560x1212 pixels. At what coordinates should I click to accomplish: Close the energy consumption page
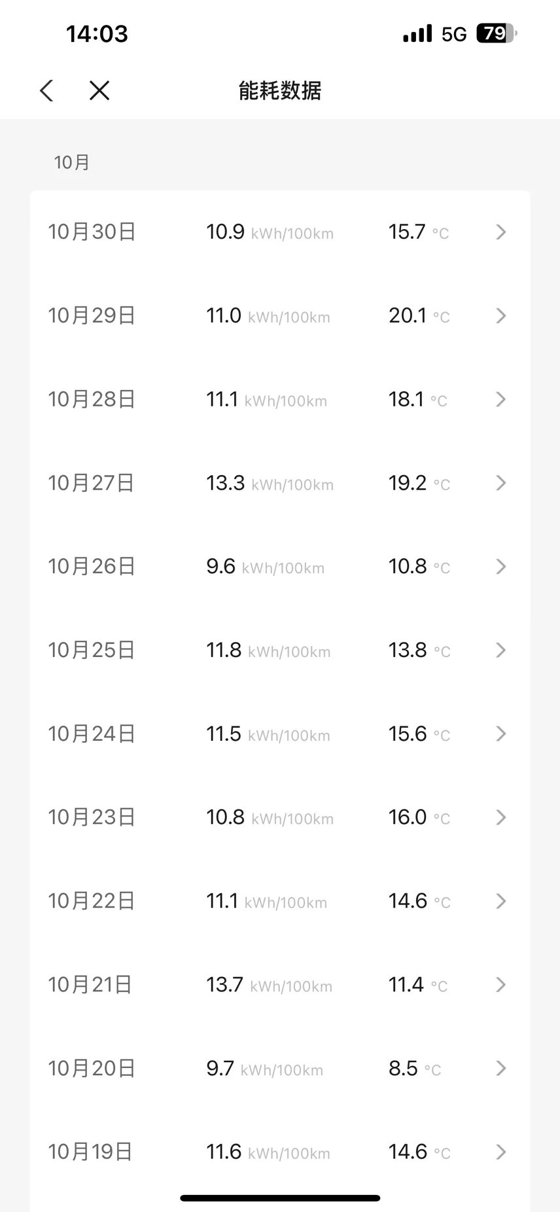[x=99, y=90]
